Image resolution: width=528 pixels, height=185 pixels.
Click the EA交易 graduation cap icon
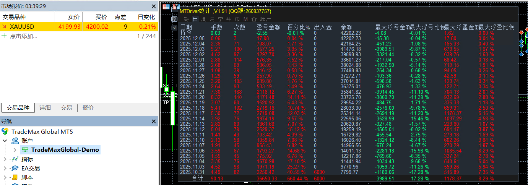[x=15, y=168]
